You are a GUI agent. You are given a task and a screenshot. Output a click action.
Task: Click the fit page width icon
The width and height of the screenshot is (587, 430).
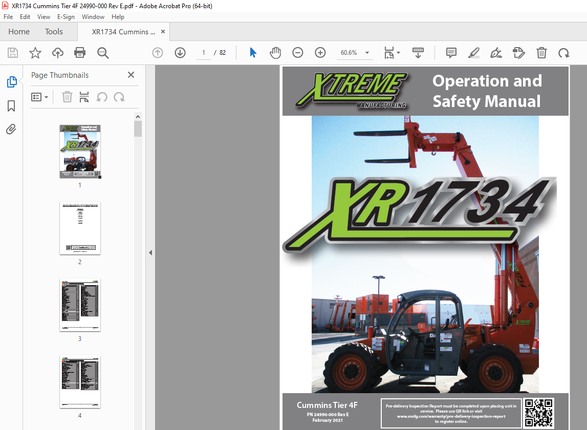pos(389,53)
